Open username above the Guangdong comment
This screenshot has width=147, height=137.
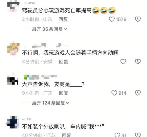coord(41,77)
